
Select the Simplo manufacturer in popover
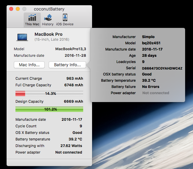coord(148,37)
